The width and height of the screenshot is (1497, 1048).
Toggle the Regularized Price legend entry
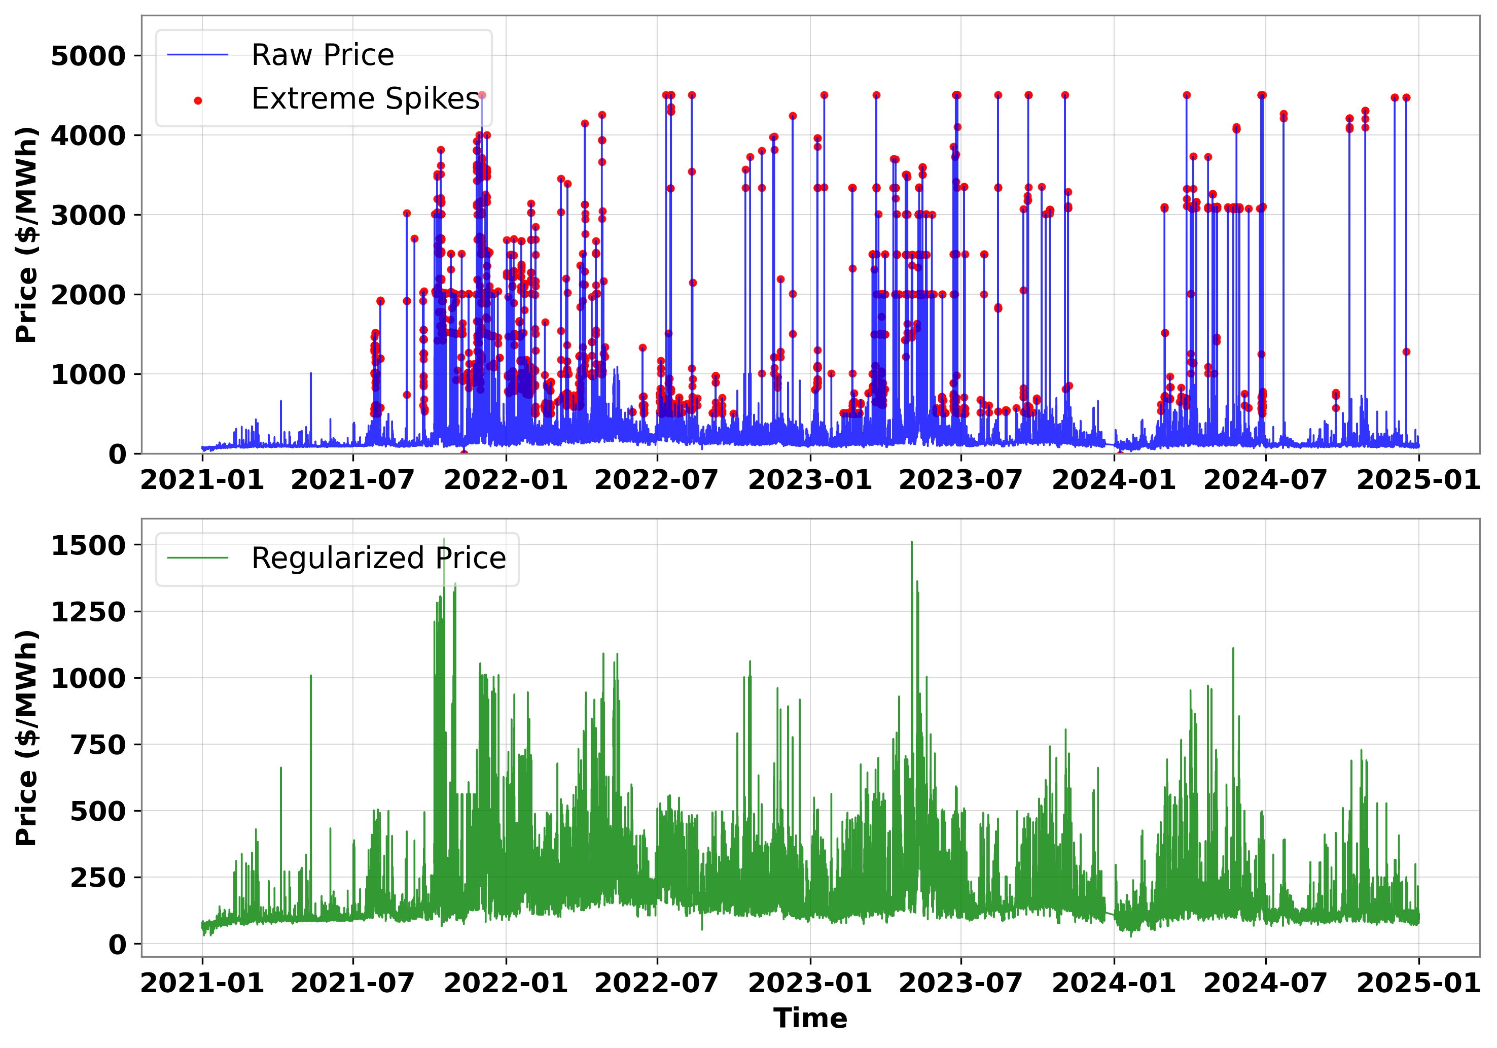(378, 557)
